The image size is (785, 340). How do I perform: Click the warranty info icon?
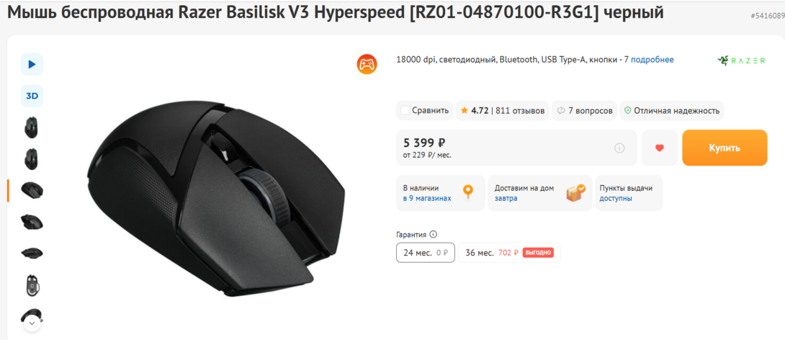(x=433, y=234)
